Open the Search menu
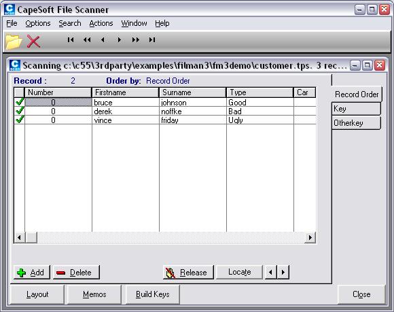Image resolution: width=394 pixels, height=312 pixels. 70,23
